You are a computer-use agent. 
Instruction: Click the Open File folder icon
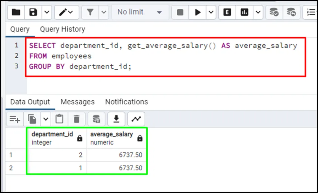click(x=16, y=12)
